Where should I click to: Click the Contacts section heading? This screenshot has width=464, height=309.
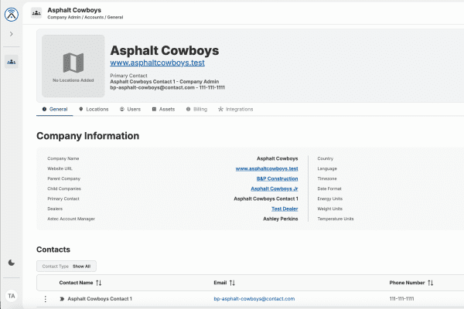pos(53,250)
